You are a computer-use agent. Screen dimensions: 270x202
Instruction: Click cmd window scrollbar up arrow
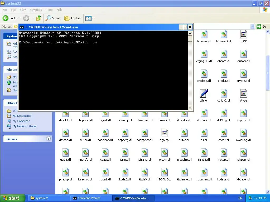190,33
